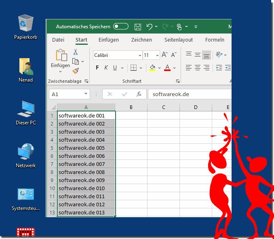Click the formula bar confirm checkmark
The height and width of the screenshot is (239, 274).
pyautogui.click(x=124, y=94)
